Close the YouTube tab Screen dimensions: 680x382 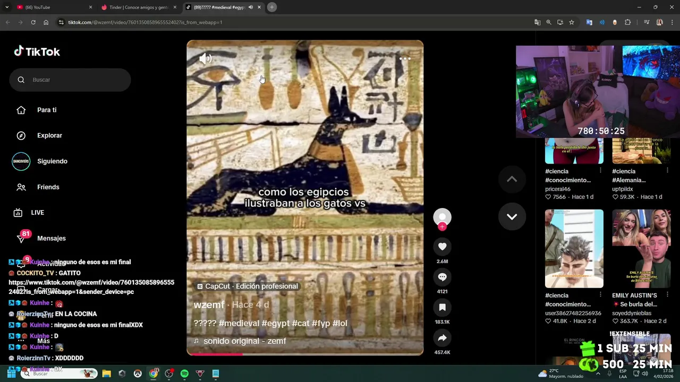(90, 7)
